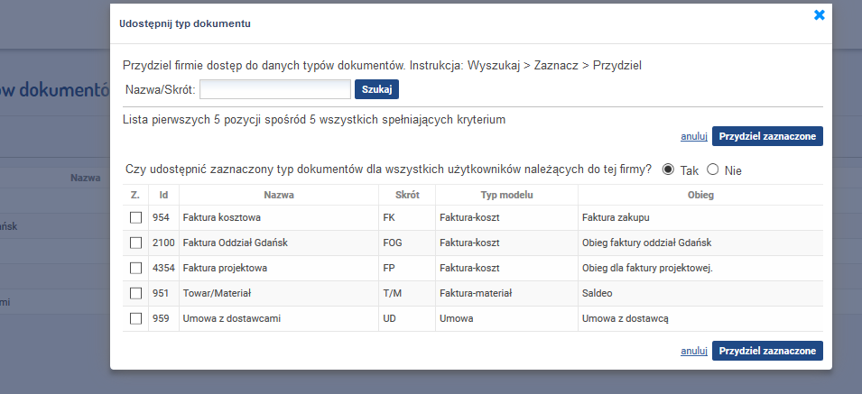Image resolution: width=862 pixels, height=394 pixels.
Task: Sort by the Nazwa column header
Action: [279, 195]
